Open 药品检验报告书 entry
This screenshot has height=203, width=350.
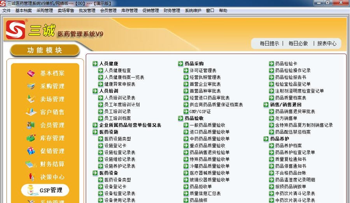click(x=290, y=77)
